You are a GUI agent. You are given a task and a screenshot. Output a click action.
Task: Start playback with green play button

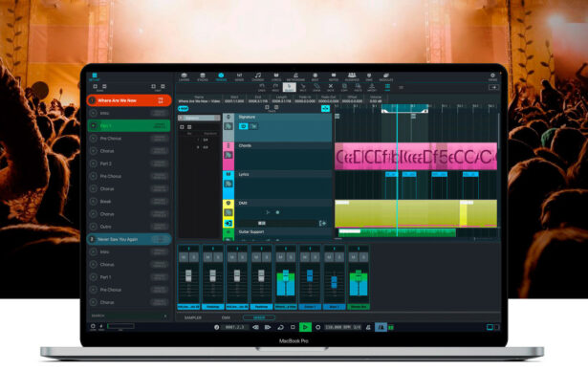[x=305, y=328]
